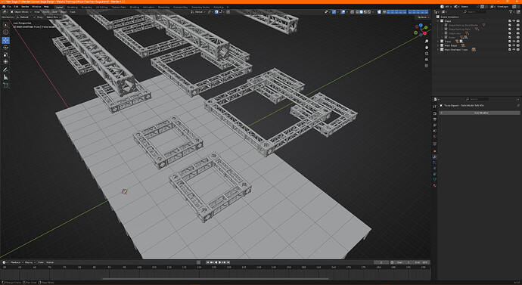Select the Rotate tool
Image resolution: width=522 pixels, height=285 pixels.
click(x=5, y=48)
